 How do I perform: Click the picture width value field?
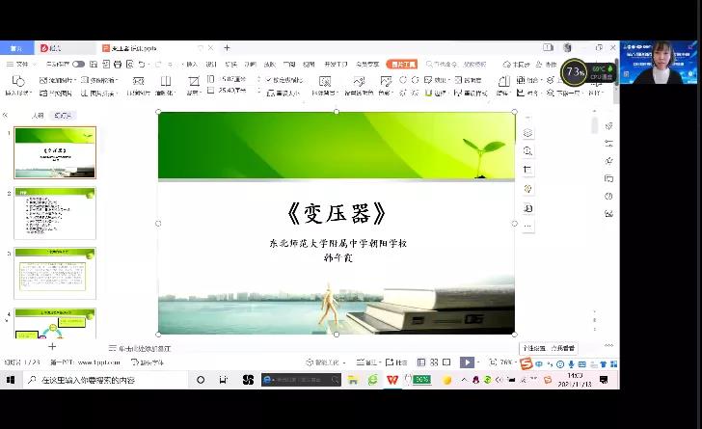tap(234, 91)
